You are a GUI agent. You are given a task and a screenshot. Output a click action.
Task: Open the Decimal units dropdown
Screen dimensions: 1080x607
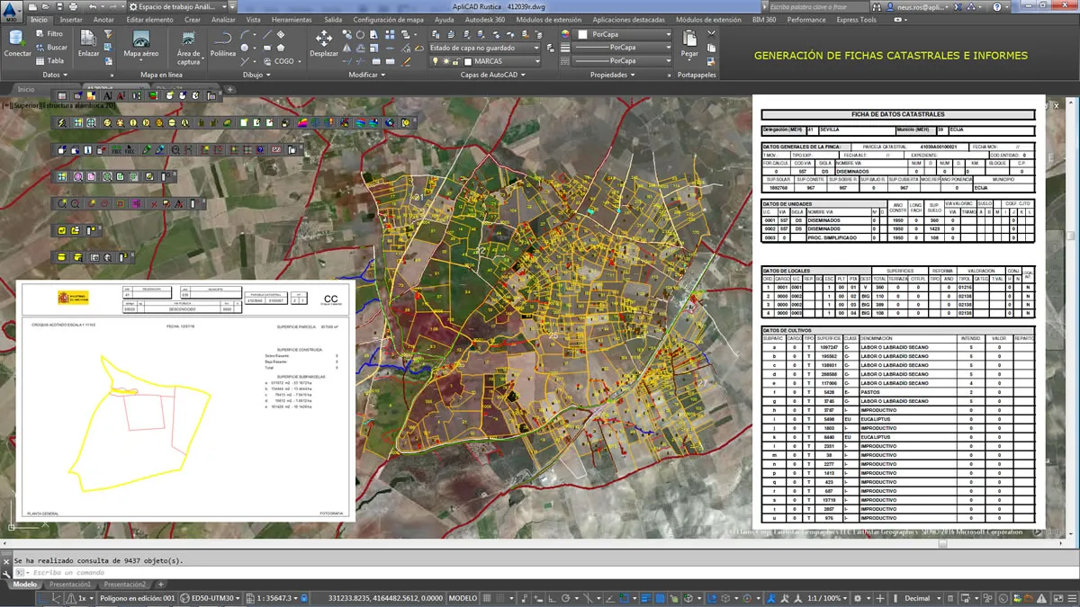(x=921, y=598)
